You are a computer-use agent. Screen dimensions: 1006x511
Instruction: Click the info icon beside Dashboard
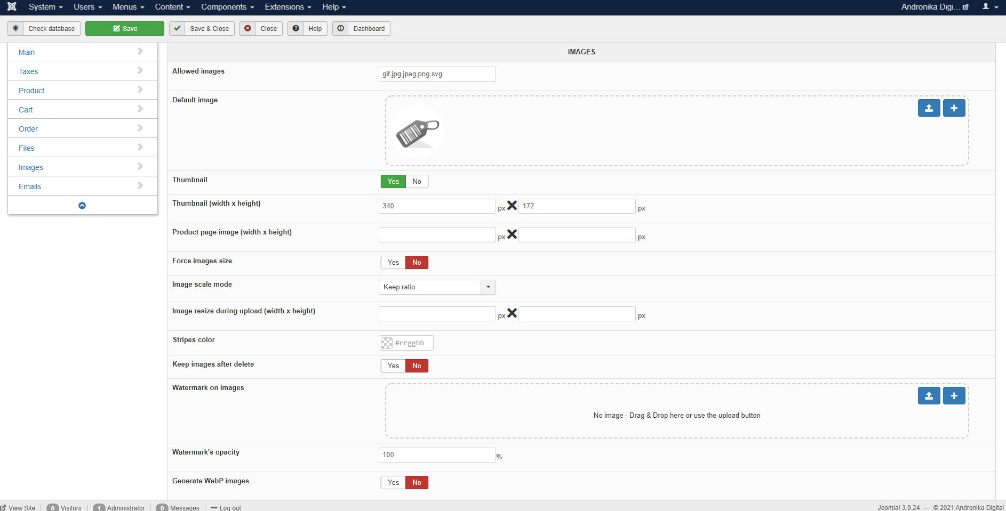[340, 28]
